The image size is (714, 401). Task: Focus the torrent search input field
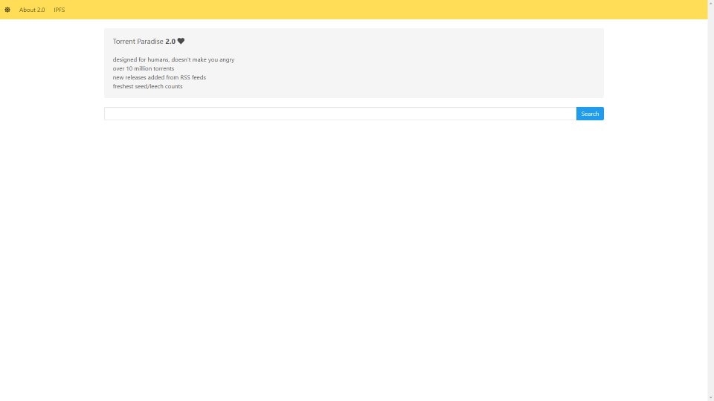(x=340, y=114)
